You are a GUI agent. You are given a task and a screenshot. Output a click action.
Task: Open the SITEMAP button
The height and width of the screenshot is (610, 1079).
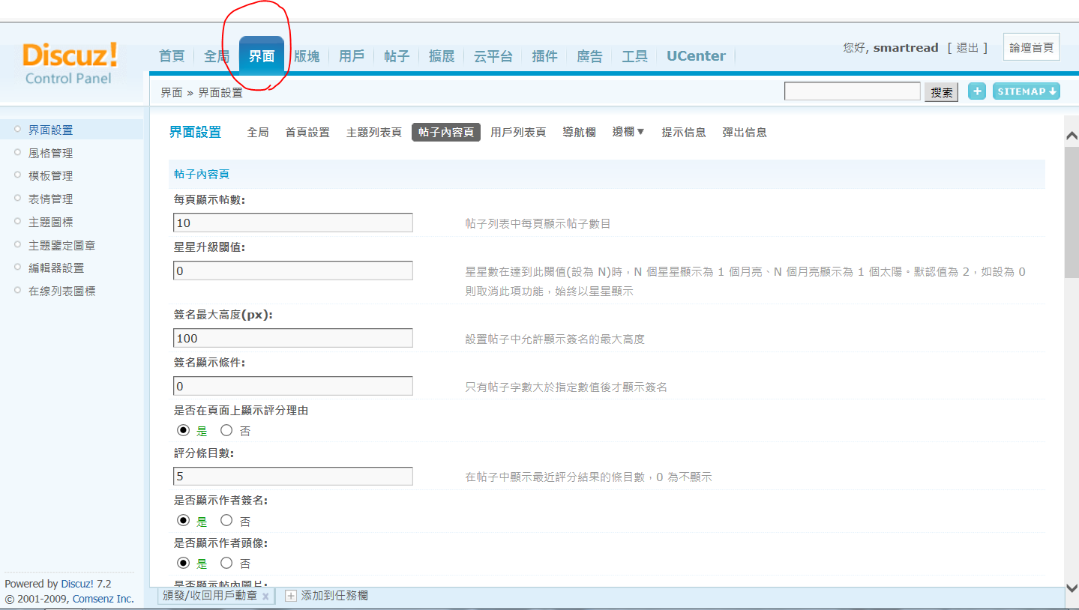click(1027, 91)
